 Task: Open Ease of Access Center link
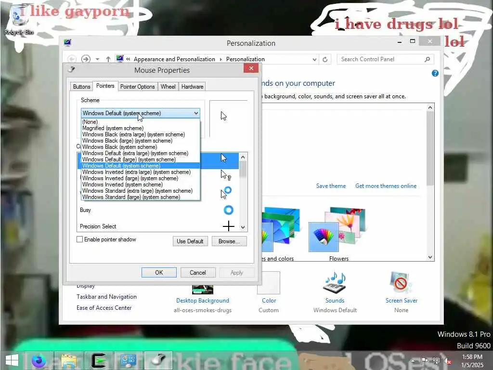[x=104, y=308]
